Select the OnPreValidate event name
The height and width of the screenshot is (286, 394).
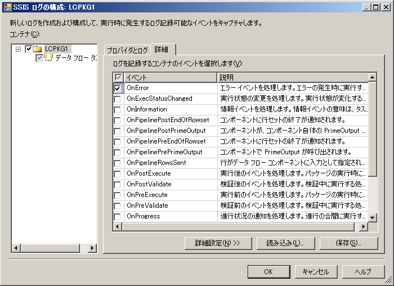click(x=147, y=205)
